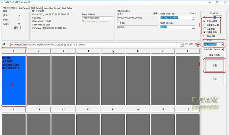Viewport: 229px width, 135px height.
Task: Click the SATA SSD MP Tool title icon
Action: pos(2,2)
